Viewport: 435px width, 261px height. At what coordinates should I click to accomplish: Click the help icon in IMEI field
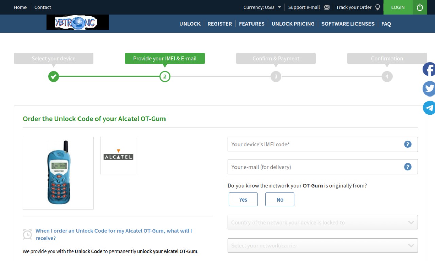pyautogui.click(x=408, y=144)
